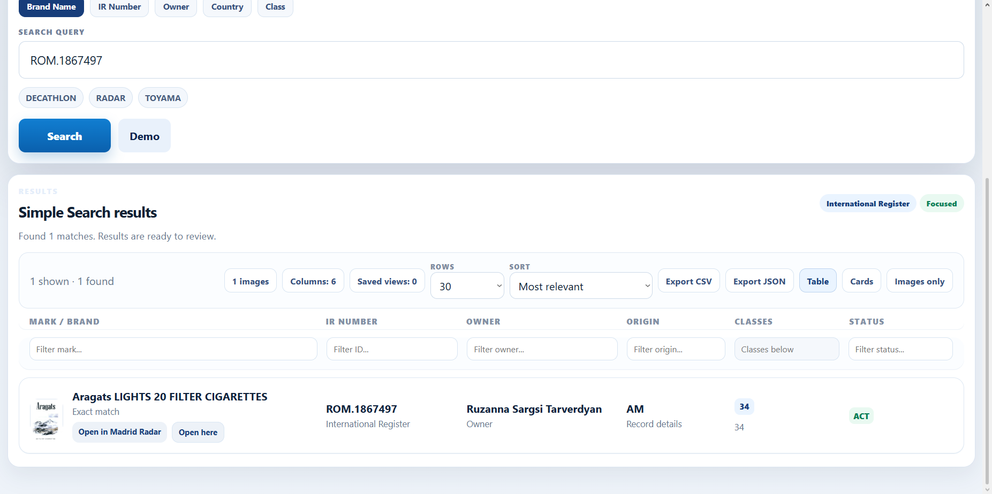This screenshot has height=494, width=992.
Task: Expand the Sort dropdown Most relevant
Action: tap(581, 286)
